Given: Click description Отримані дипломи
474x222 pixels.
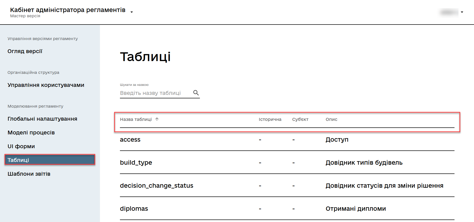Looking at the screenshot, I should tap(356, 208).
